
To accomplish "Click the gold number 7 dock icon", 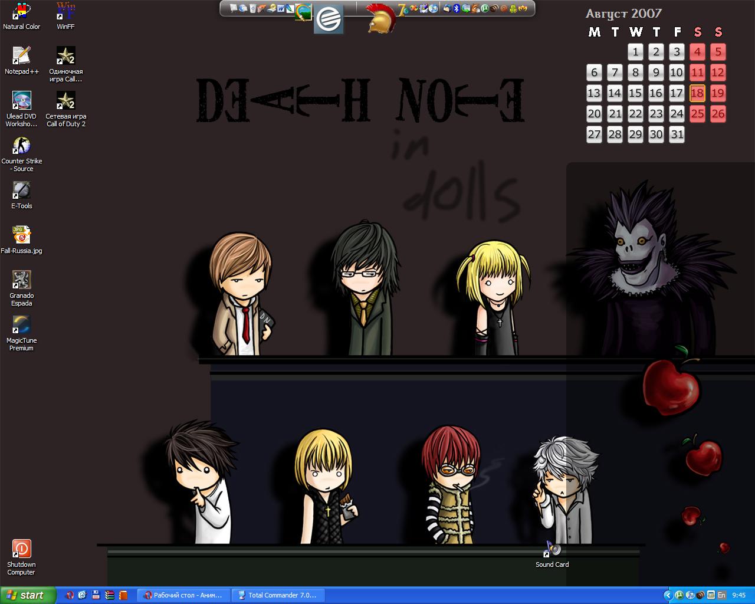I will (x=403, y=9).
